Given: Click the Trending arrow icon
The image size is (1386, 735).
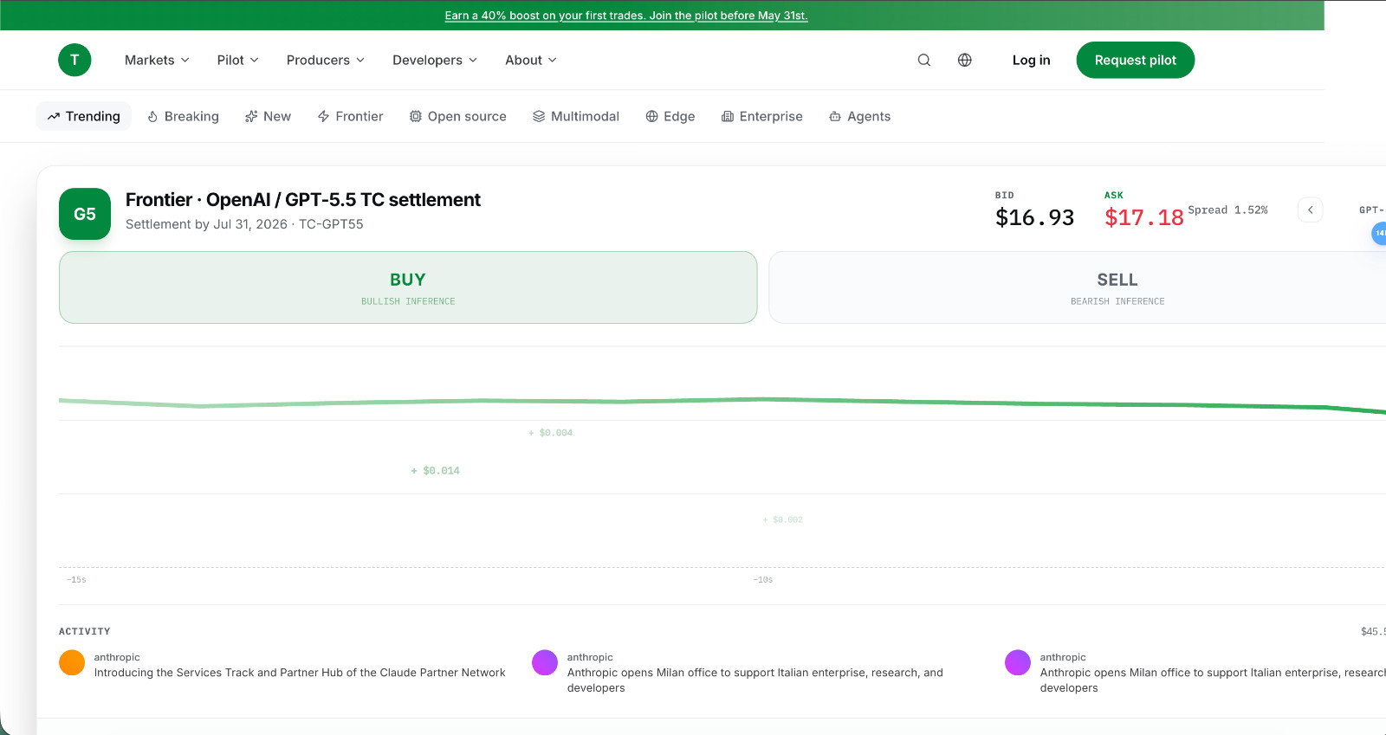Looking at the screenshot, I should (54, 116).
